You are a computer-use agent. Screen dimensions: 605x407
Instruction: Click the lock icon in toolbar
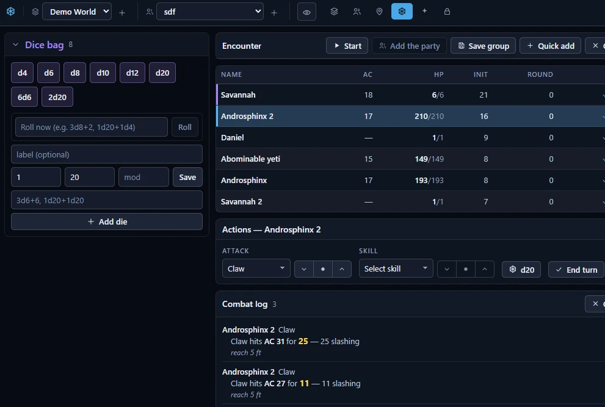tap(447, 12)
